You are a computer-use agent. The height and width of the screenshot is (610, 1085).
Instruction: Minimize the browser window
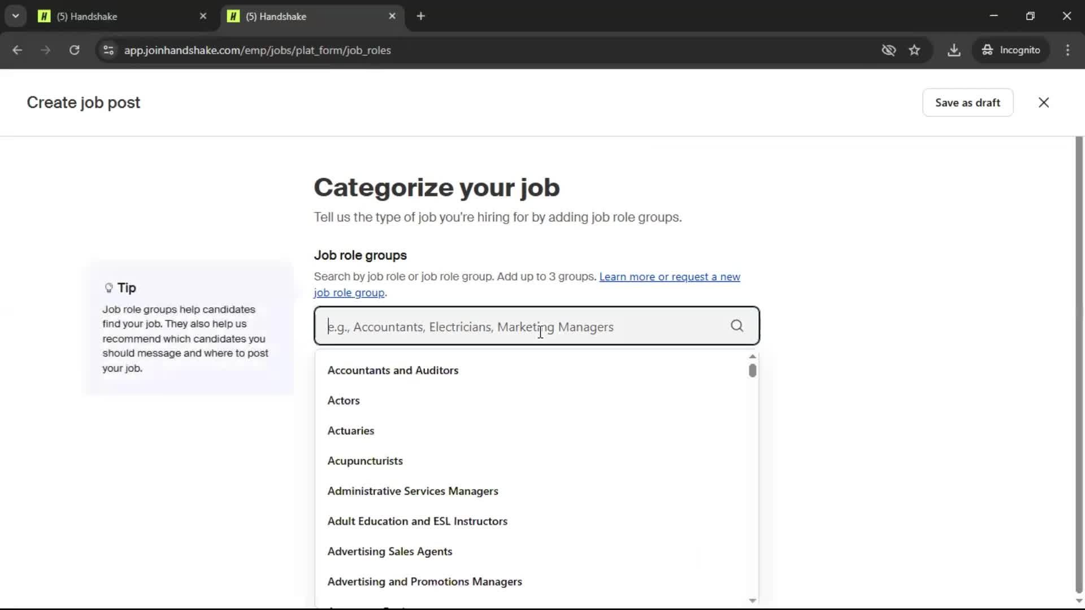tap(994, 16)
